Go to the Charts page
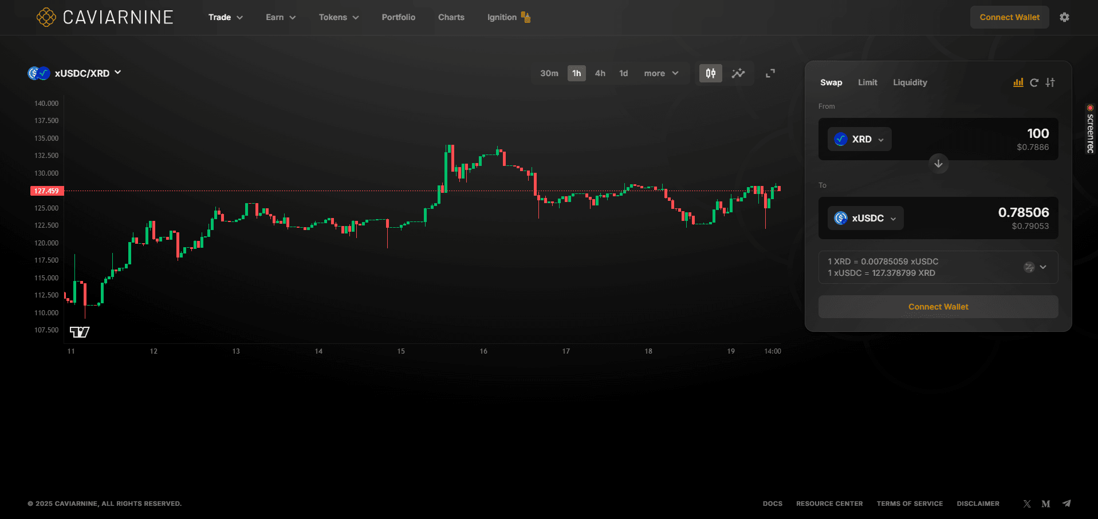1098x519 pixels. coord(451,17)
